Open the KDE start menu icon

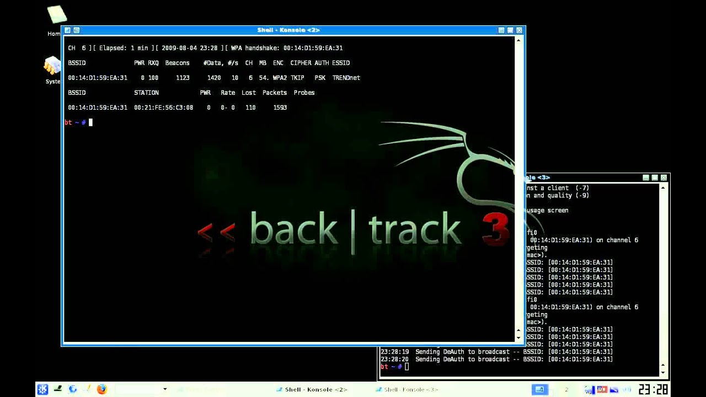[42, 389]
